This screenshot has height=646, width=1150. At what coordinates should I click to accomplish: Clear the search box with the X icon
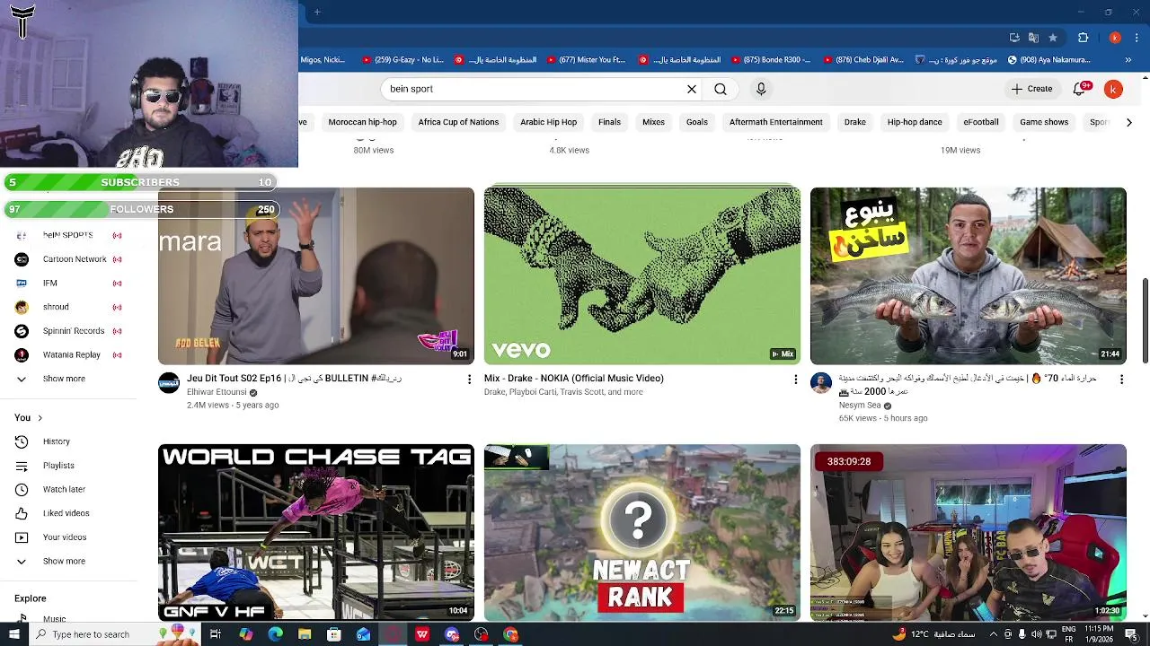pyautogui.click(x=692, y=89)
